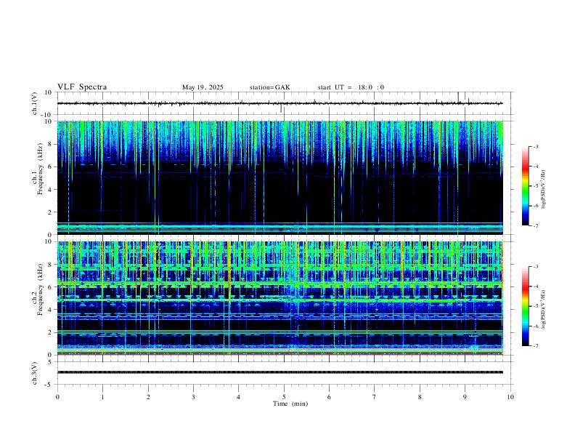
Task: Click the time axis tick label "3"
Action: coord(193,397)
